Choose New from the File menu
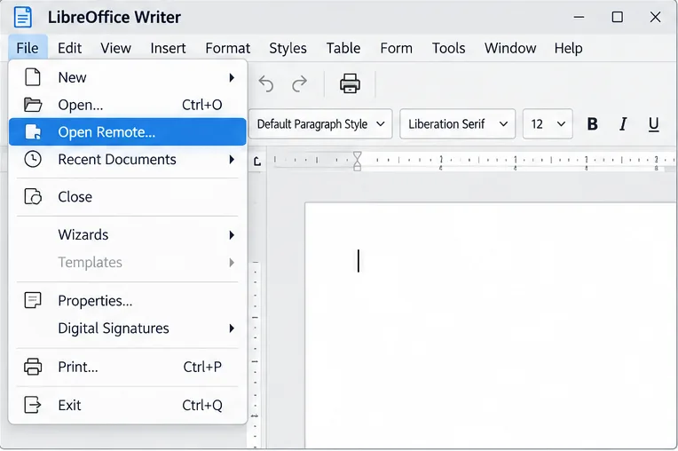 click(128, 77)
